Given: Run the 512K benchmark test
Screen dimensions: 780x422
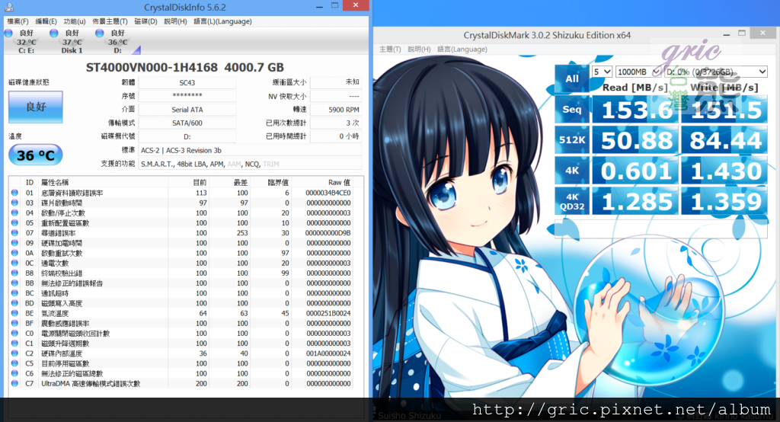Looking at the screenshot, I should [572, 140].
